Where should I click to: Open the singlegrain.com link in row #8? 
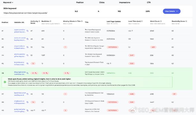[x=20, y=102]
